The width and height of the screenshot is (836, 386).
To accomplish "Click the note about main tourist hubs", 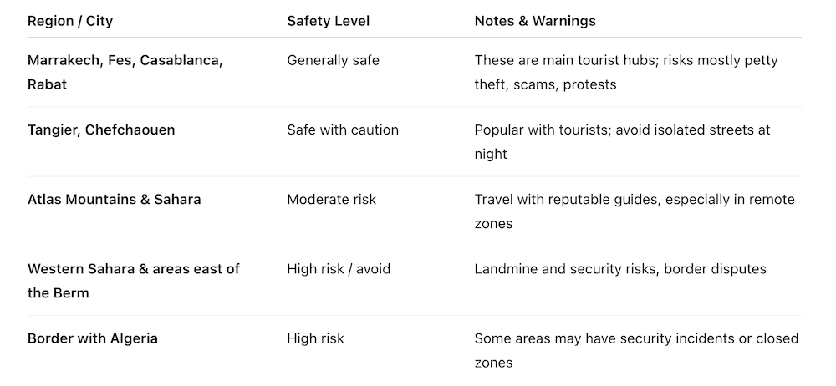I will (x=625, y=72).
